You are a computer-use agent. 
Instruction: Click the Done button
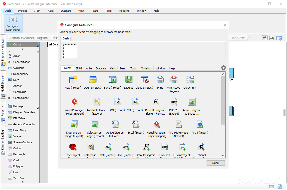[216, 163]
